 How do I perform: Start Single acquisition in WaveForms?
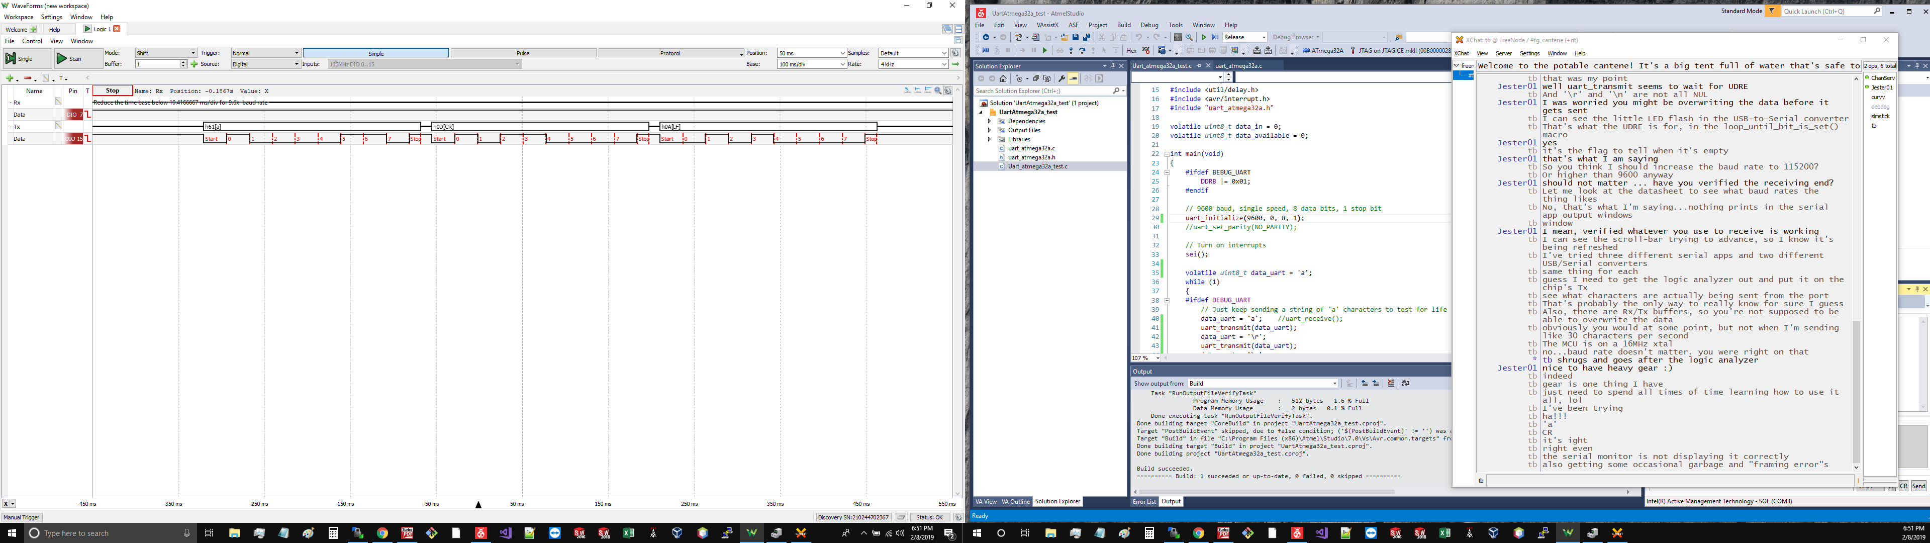(28, 58)
